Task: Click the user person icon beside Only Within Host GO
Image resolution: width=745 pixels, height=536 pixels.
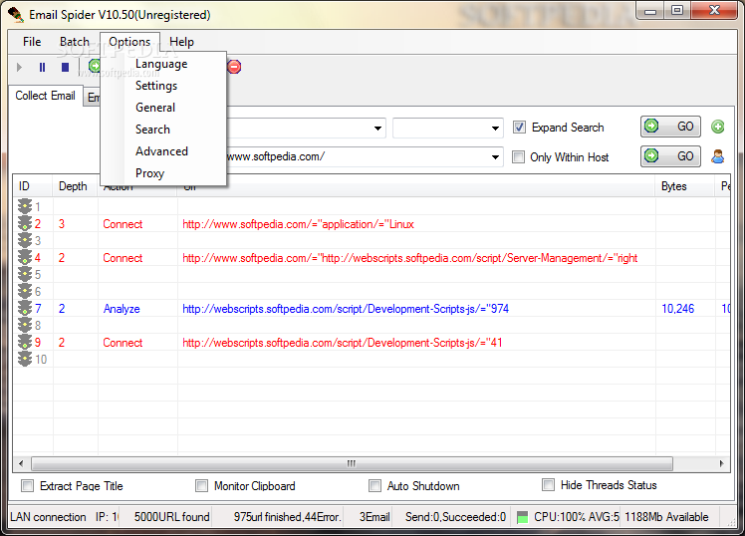Action: click(717, 156)
